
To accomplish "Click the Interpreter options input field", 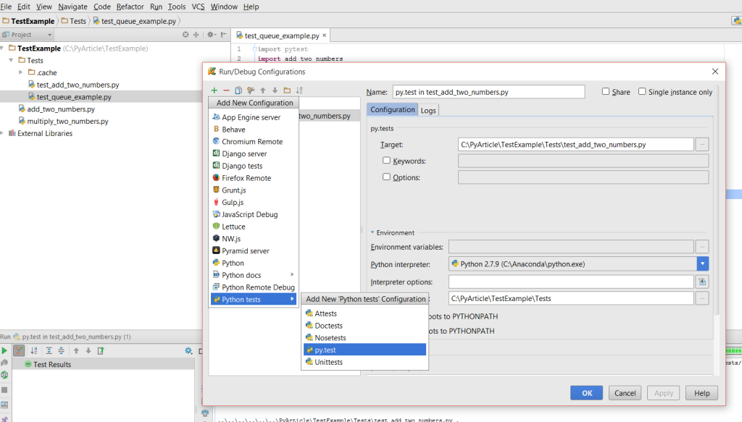I will coord(571,282).
